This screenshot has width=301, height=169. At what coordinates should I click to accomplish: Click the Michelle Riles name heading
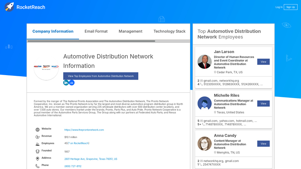point(227,95)
